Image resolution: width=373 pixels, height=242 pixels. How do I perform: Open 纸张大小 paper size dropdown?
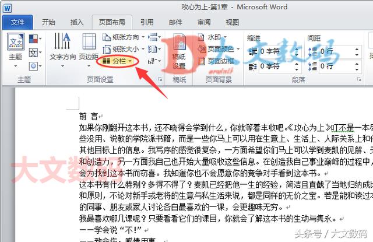[123, 49]
